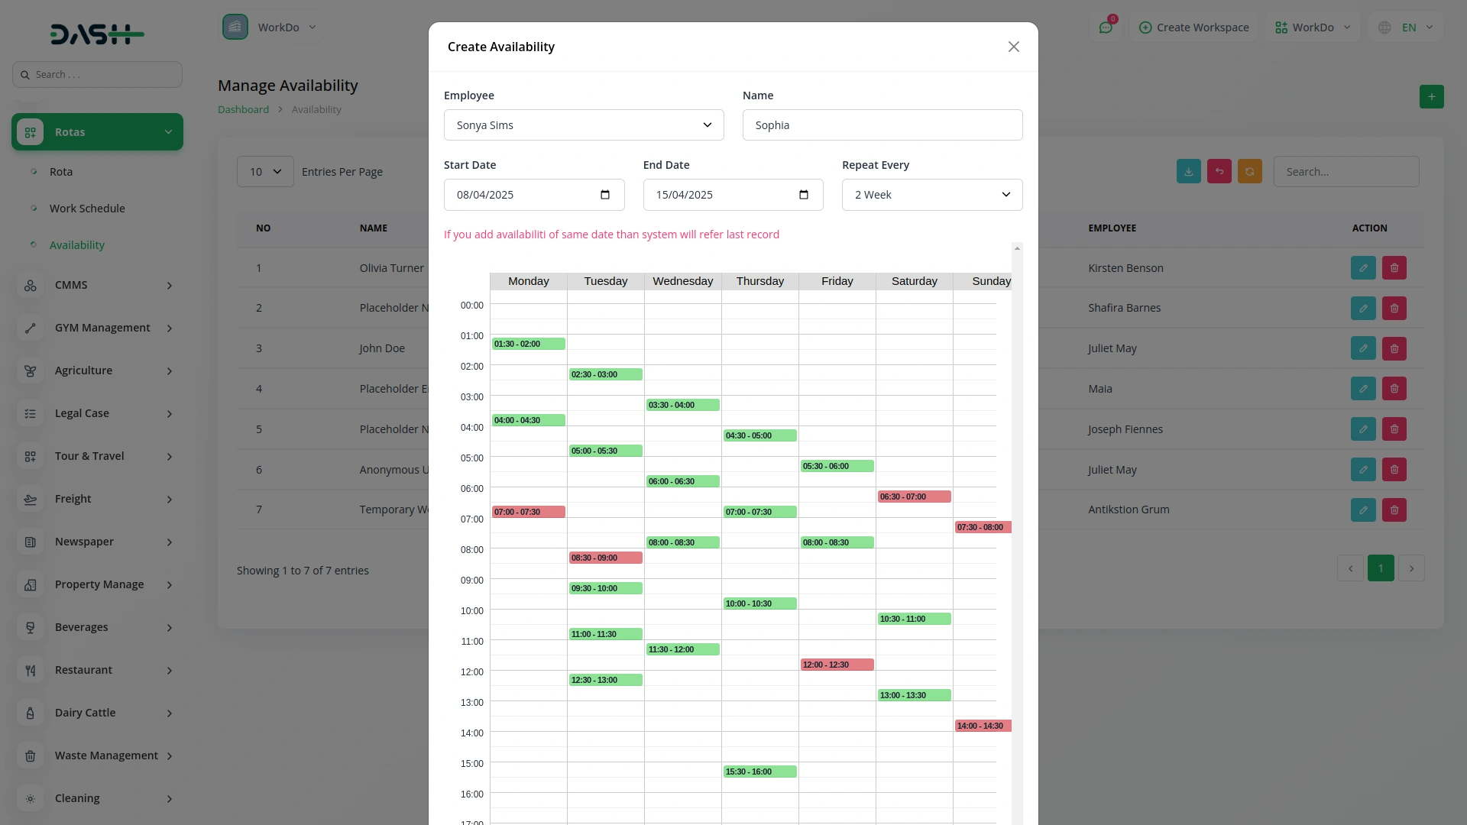Open Work Schedule sidebar item
1467x825 pixels.
87,209
